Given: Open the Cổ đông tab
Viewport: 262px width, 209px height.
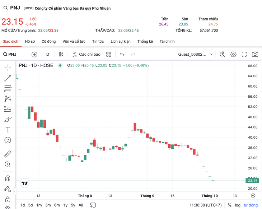Looking at the screenshot, I should (48, 41).
